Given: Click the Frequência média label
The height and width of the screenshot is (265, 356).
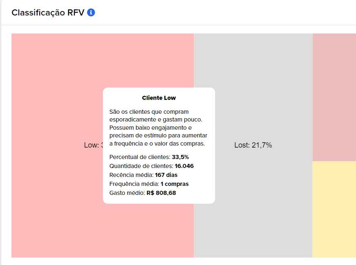Looking at the screenshot, I should (134, 184).
